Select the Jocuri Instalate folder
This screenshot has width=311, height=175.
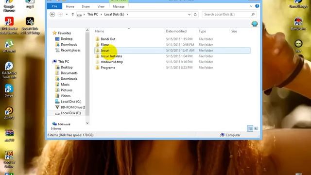[x=111, y=56]
